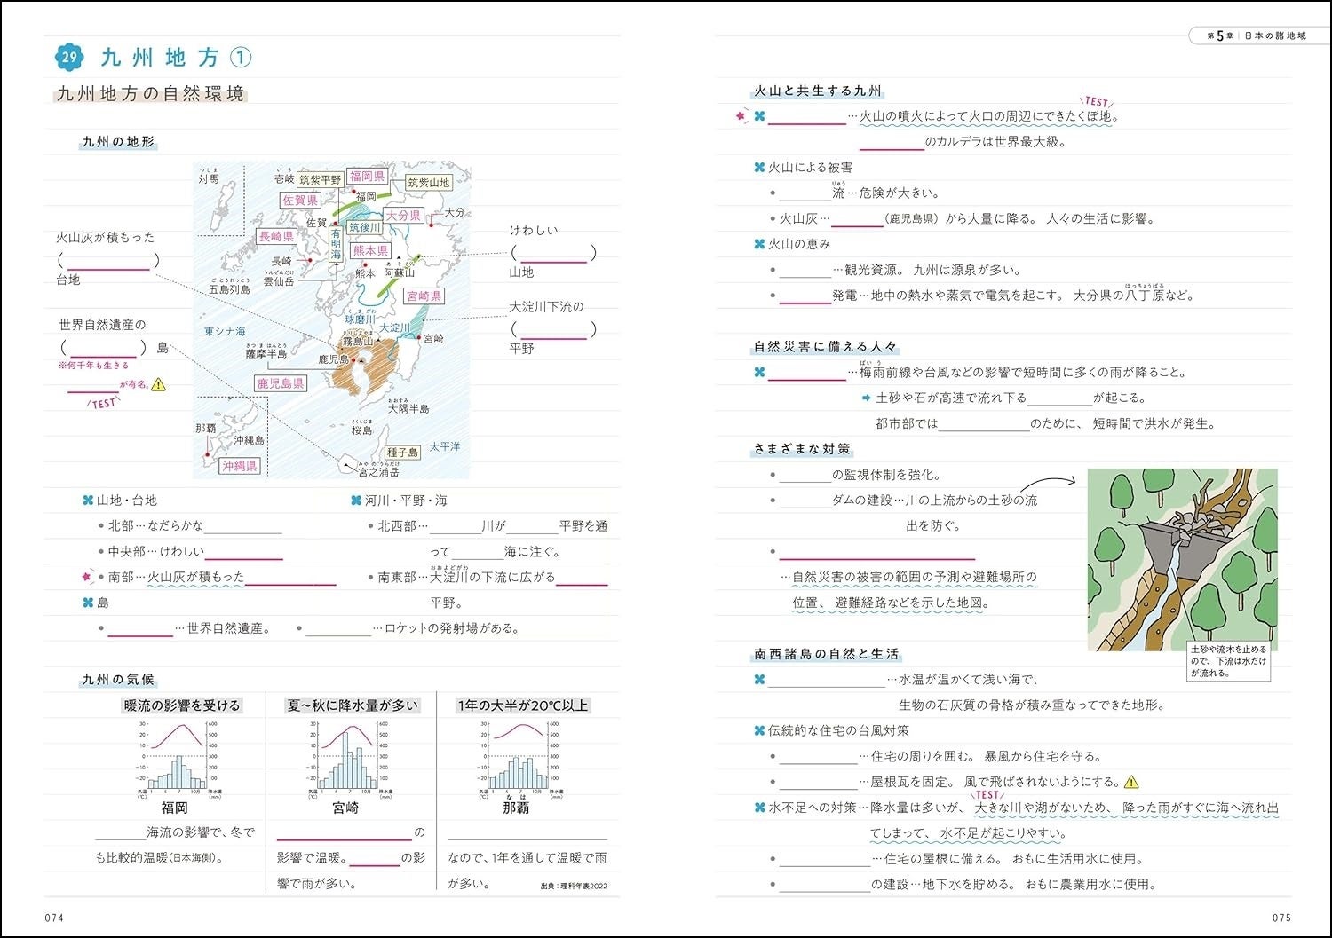The image size is (1332, 938).
Task: Click the 土砂や流木を止める caption box
Action: 1229,661
